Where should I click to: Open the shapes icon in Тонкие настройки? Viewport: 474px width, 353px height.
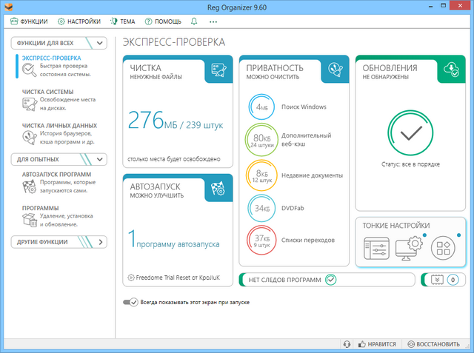[443, 249]
